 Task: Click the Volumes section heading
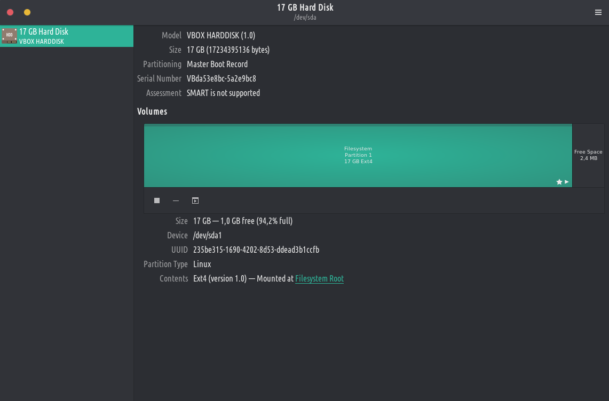[x=152, y=111]
